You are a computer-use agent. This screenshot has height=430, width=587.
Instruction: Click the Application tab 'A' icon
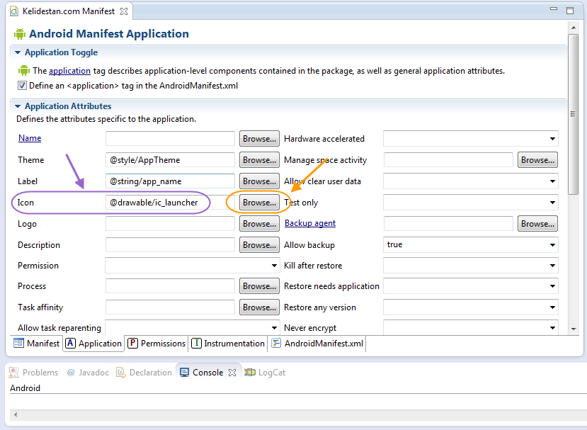(70, 343)
